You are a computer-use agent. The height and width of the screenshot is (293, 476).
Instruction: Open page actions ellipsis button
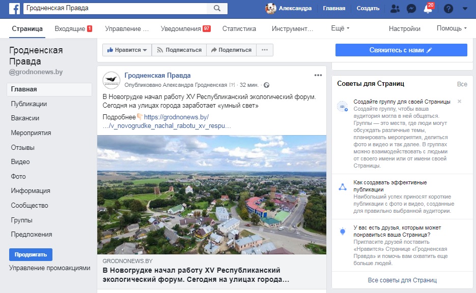[x=265, y=50]
